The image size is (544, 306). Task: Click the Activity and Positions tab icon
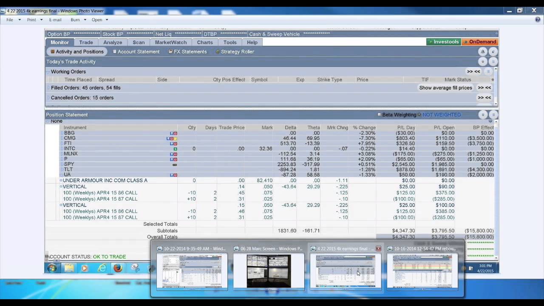pyautogui.click(x=53, y=52)
